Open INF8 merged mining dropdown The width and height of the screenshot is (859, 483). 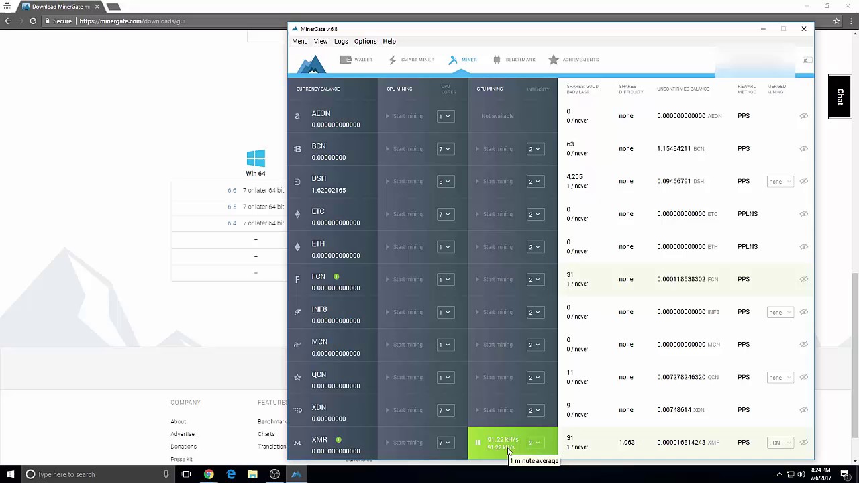780,312
